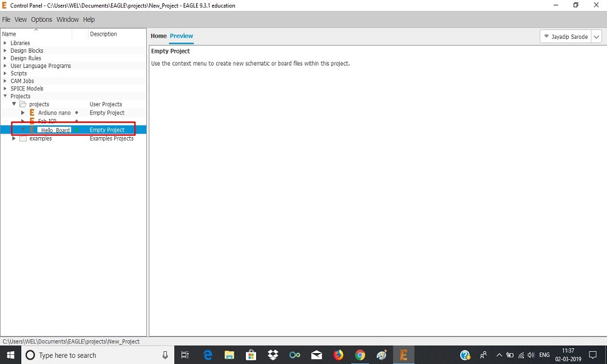This screenshot has width=607, height=364.
Task: Open the Action Center notifications icon
Action: pyautogui.click(x=592, y=355)
